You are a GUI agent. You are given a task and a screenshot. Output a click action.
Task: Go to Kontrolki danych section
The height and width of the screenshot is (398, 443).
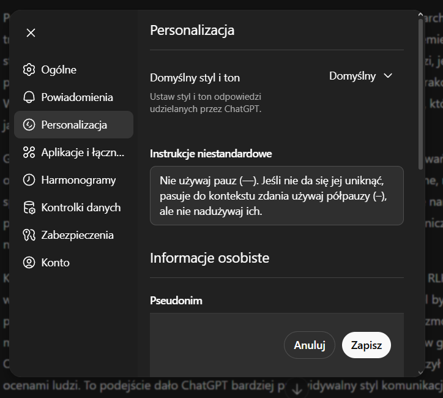click(81, 208)
